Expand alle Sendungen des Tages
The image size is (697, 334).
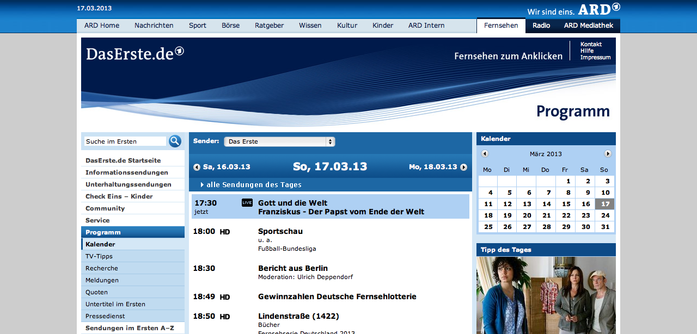254,185
